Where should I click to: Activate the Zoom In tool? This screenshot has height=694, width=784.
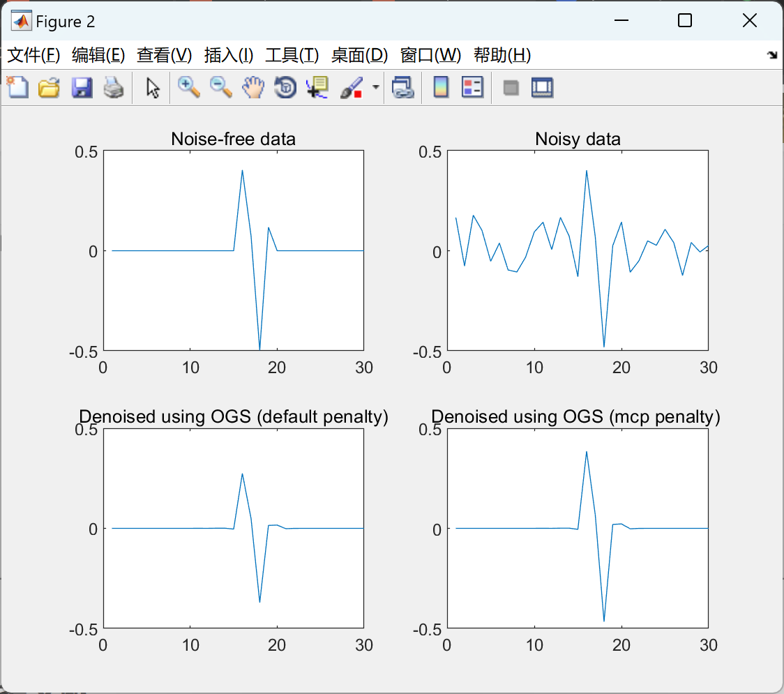coord(189,87)
